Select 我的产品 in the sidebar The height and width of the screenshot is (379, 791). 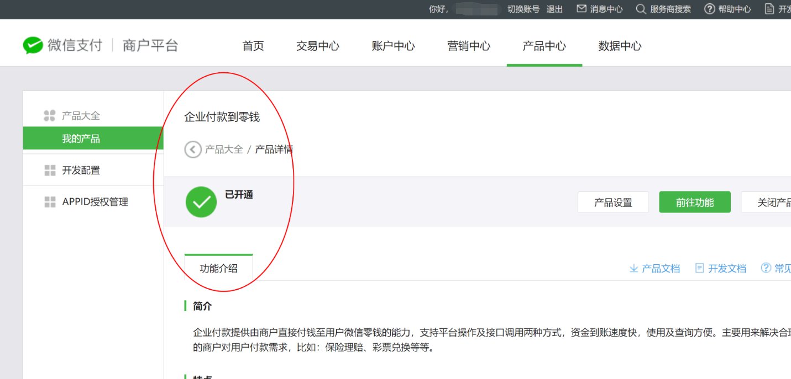tap(81, 138)
